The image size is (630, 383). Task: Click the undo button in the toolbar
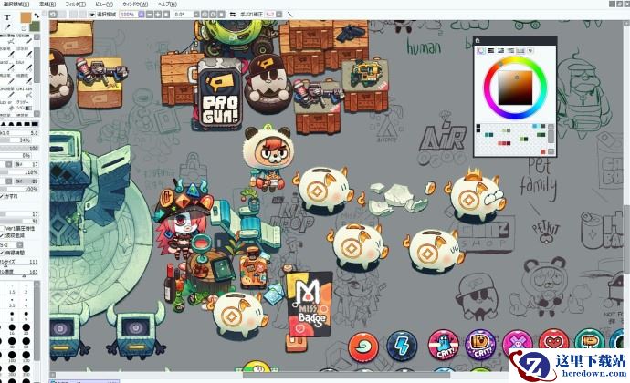pos(53,14)
